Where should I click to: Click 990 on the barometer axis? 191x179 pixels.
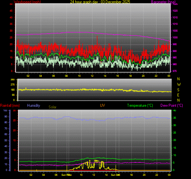pyautogui.click(x=175, y=51)
